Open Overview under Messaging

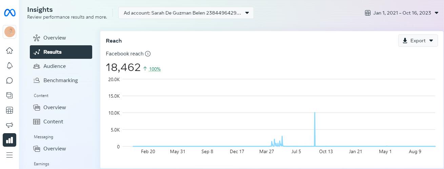[54, 149]
